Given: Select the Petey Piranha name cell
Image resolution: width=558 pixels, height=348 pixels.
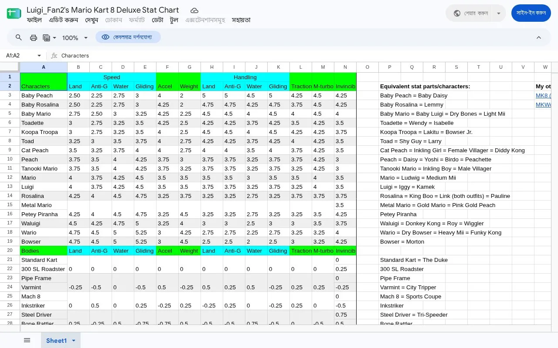Looking at the screenshot, I should [44, 214].
